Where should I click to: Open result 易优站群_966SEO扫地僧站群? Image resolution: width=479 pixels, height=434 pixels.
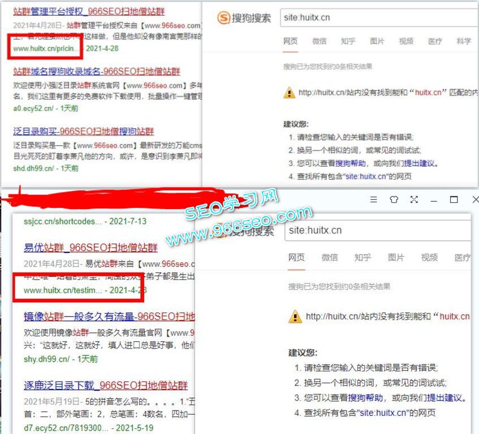point(90,248)
